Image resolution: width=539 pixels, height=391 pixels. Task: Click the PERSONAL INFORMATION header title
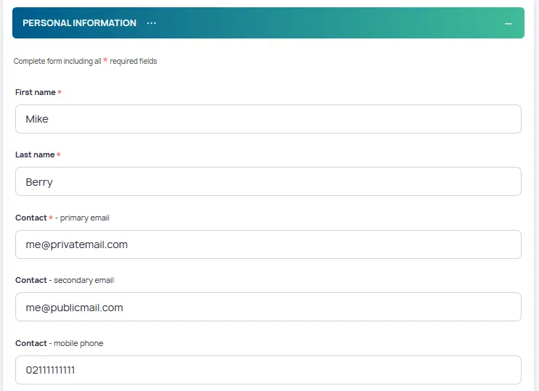[x=79, y=23]
